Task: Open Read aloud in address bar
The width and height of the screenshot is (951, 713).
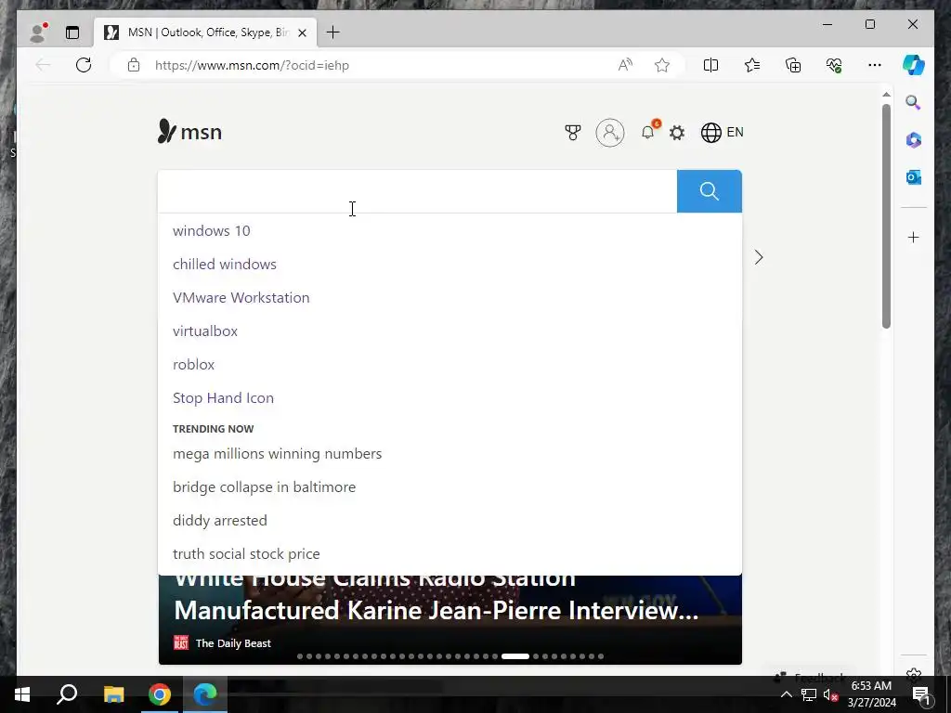Action: click(625, 65)
